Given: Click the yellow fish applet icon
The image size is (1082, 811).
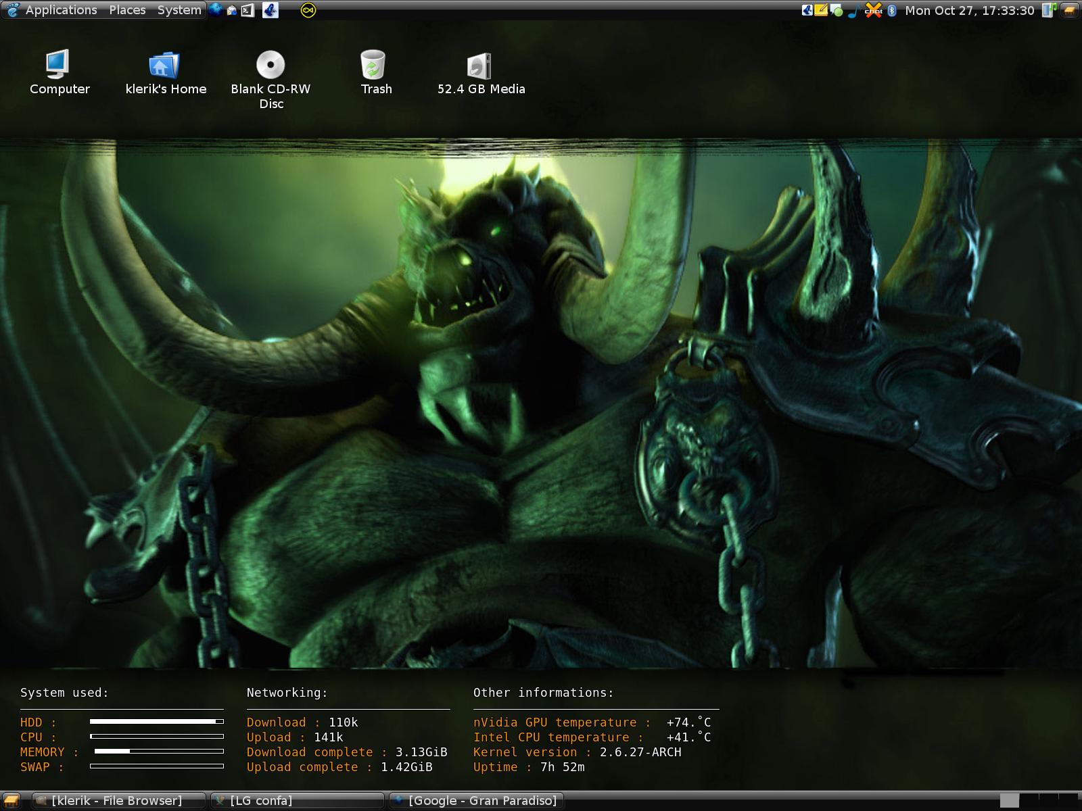Looking at the screenshot, I should pos(308,10).
